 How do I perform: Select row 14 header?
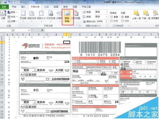pos(2,75)
